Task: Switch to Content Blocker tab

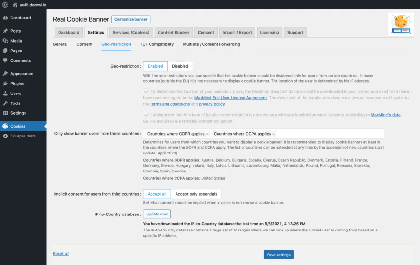Action: [x=173, y=33]
